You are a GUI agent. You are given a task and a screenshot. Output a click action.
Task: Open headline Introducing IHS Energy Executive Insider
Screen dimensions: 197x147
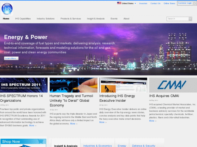(x=117, y=98)
